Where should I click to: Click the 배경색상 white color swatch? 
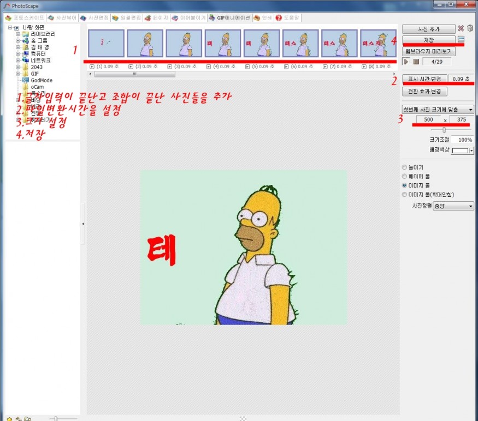coord(460,151)
